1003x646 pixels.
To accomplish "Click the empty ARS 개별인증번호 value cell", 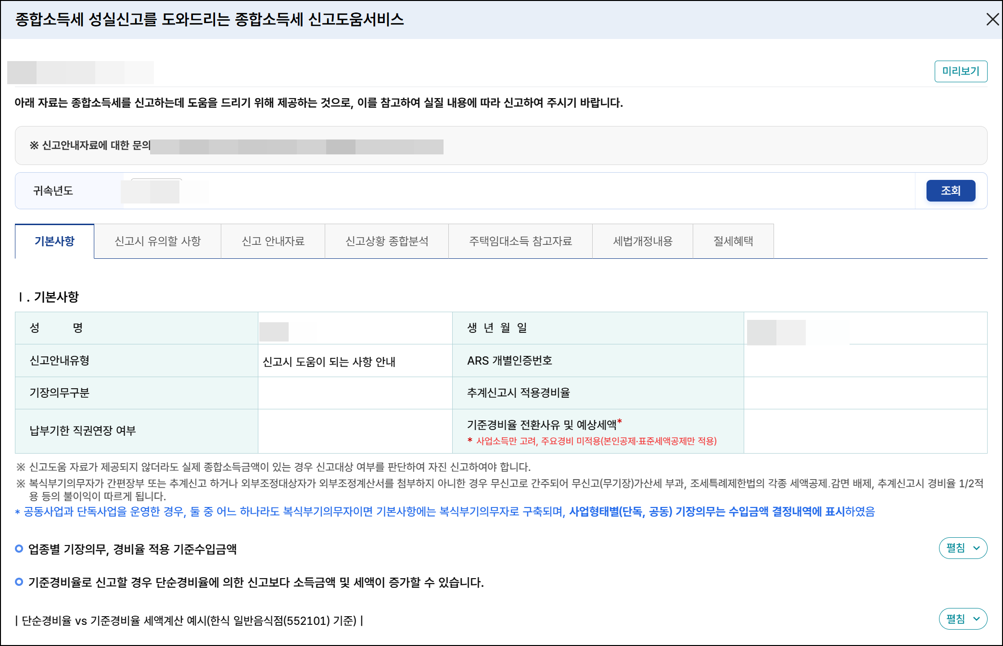I will click(864, 361).
